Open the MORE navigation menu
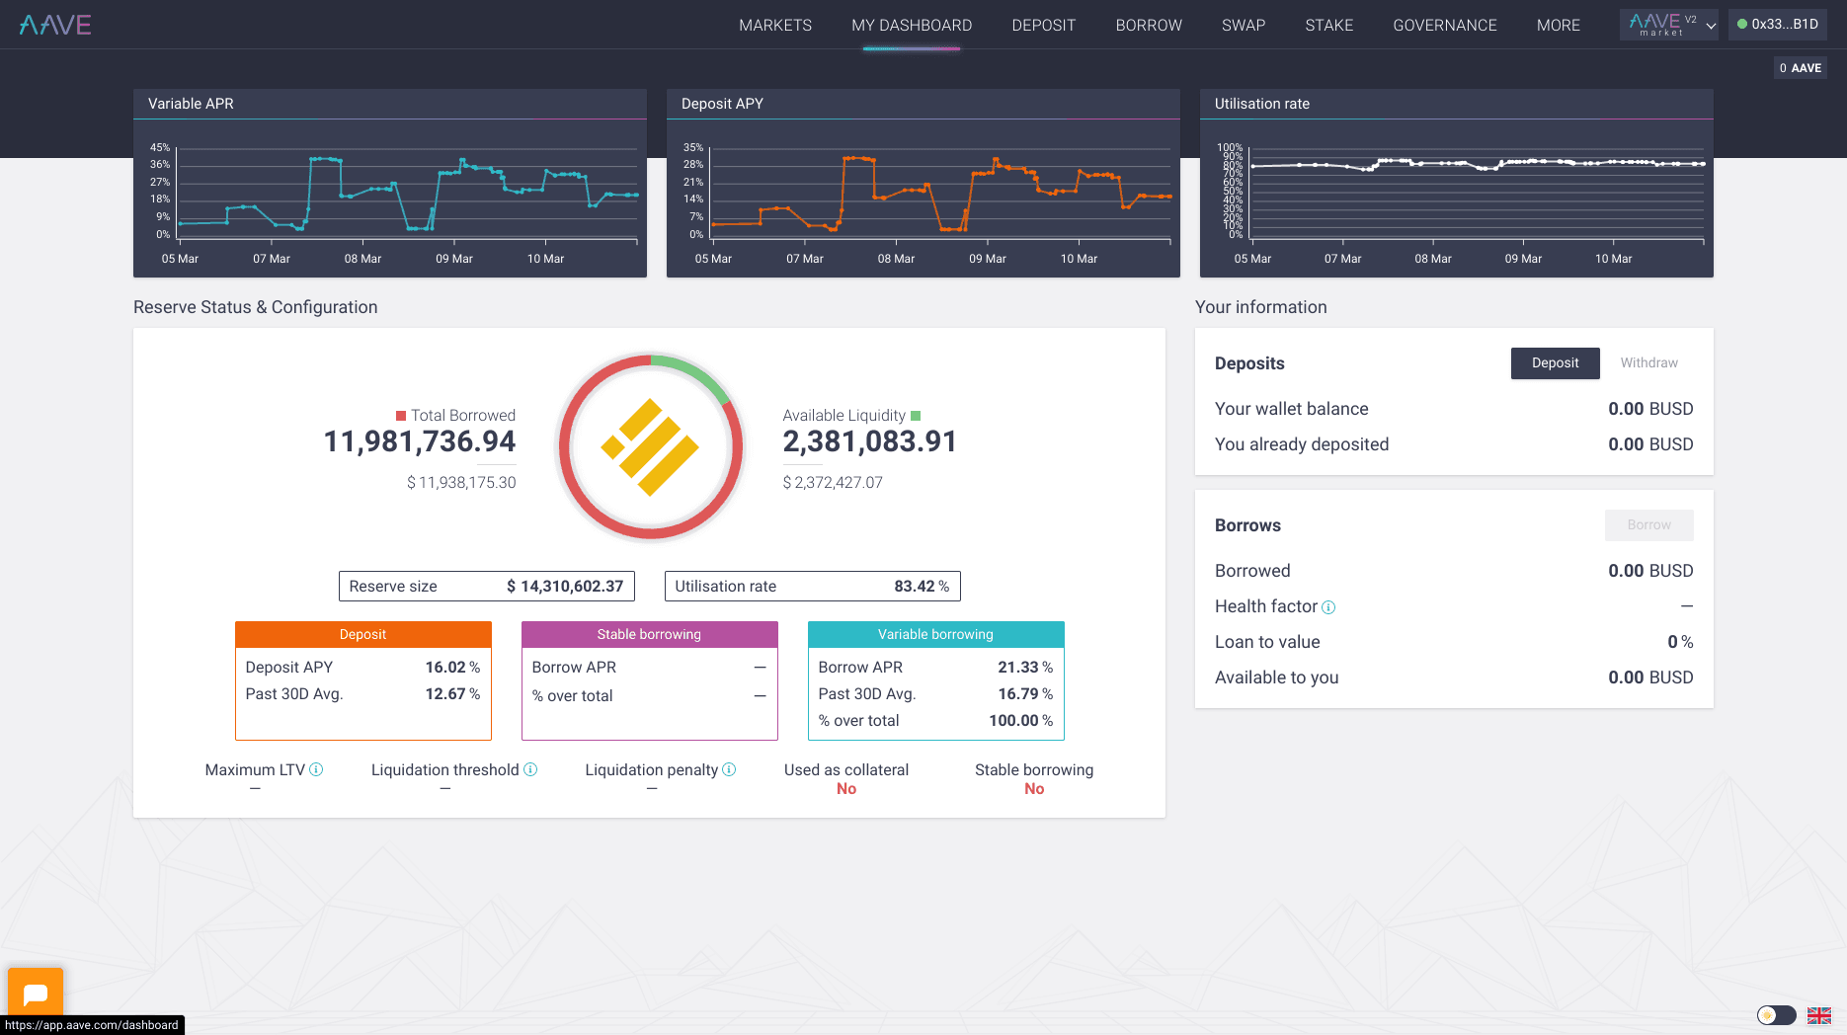This screenshot has width=1847, height=1035. [x=1558, y=25]
